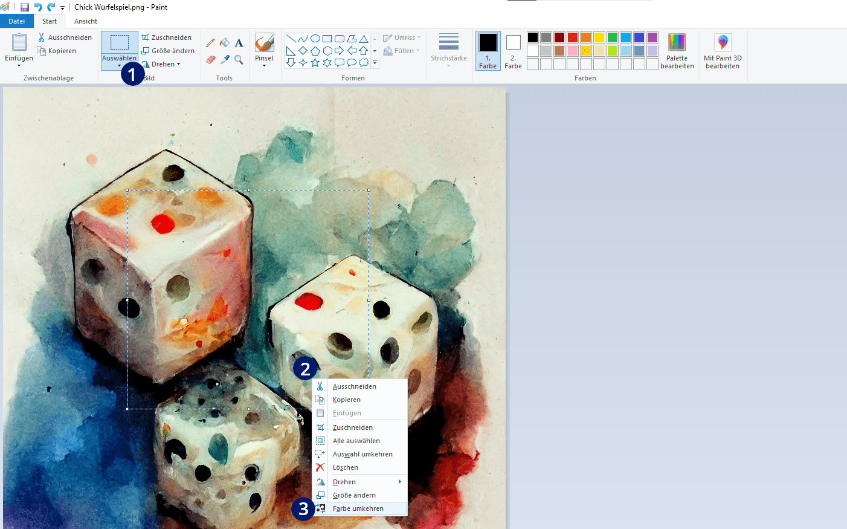Select the Fill with color bucket tool
The image size is (847, 529).
225,43
